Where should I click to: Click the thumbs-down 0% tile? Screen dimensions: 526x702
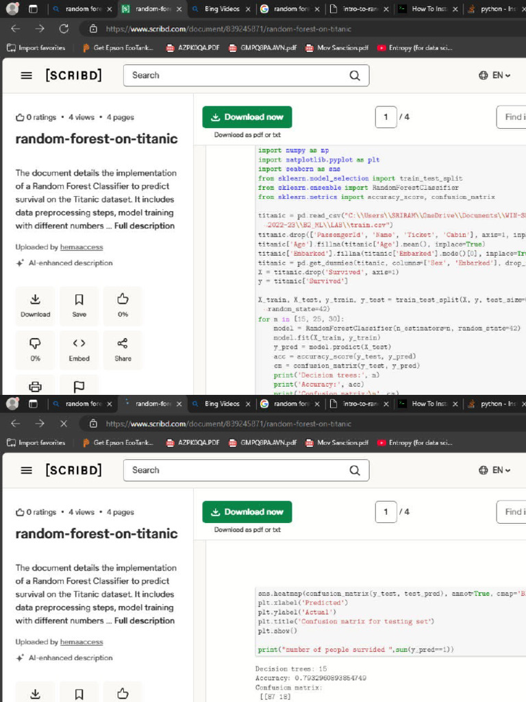pyautogui.click(x=36, y=350)
